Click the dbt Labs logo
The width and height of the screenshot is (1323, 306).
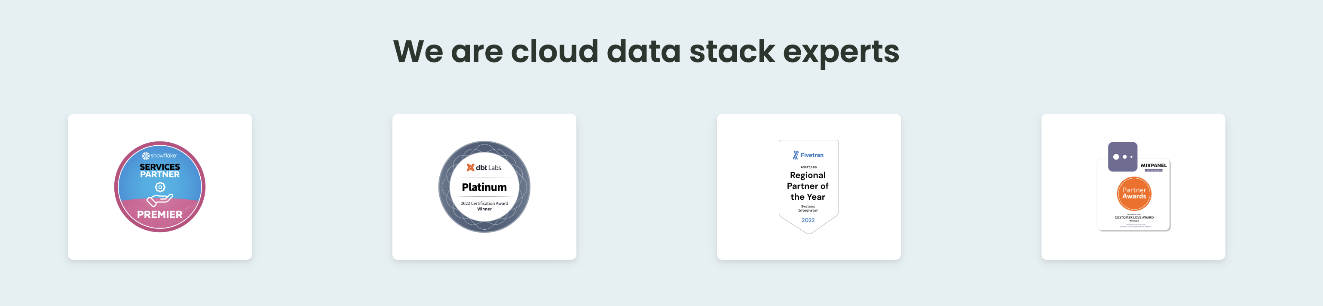[x=484, y=167]
